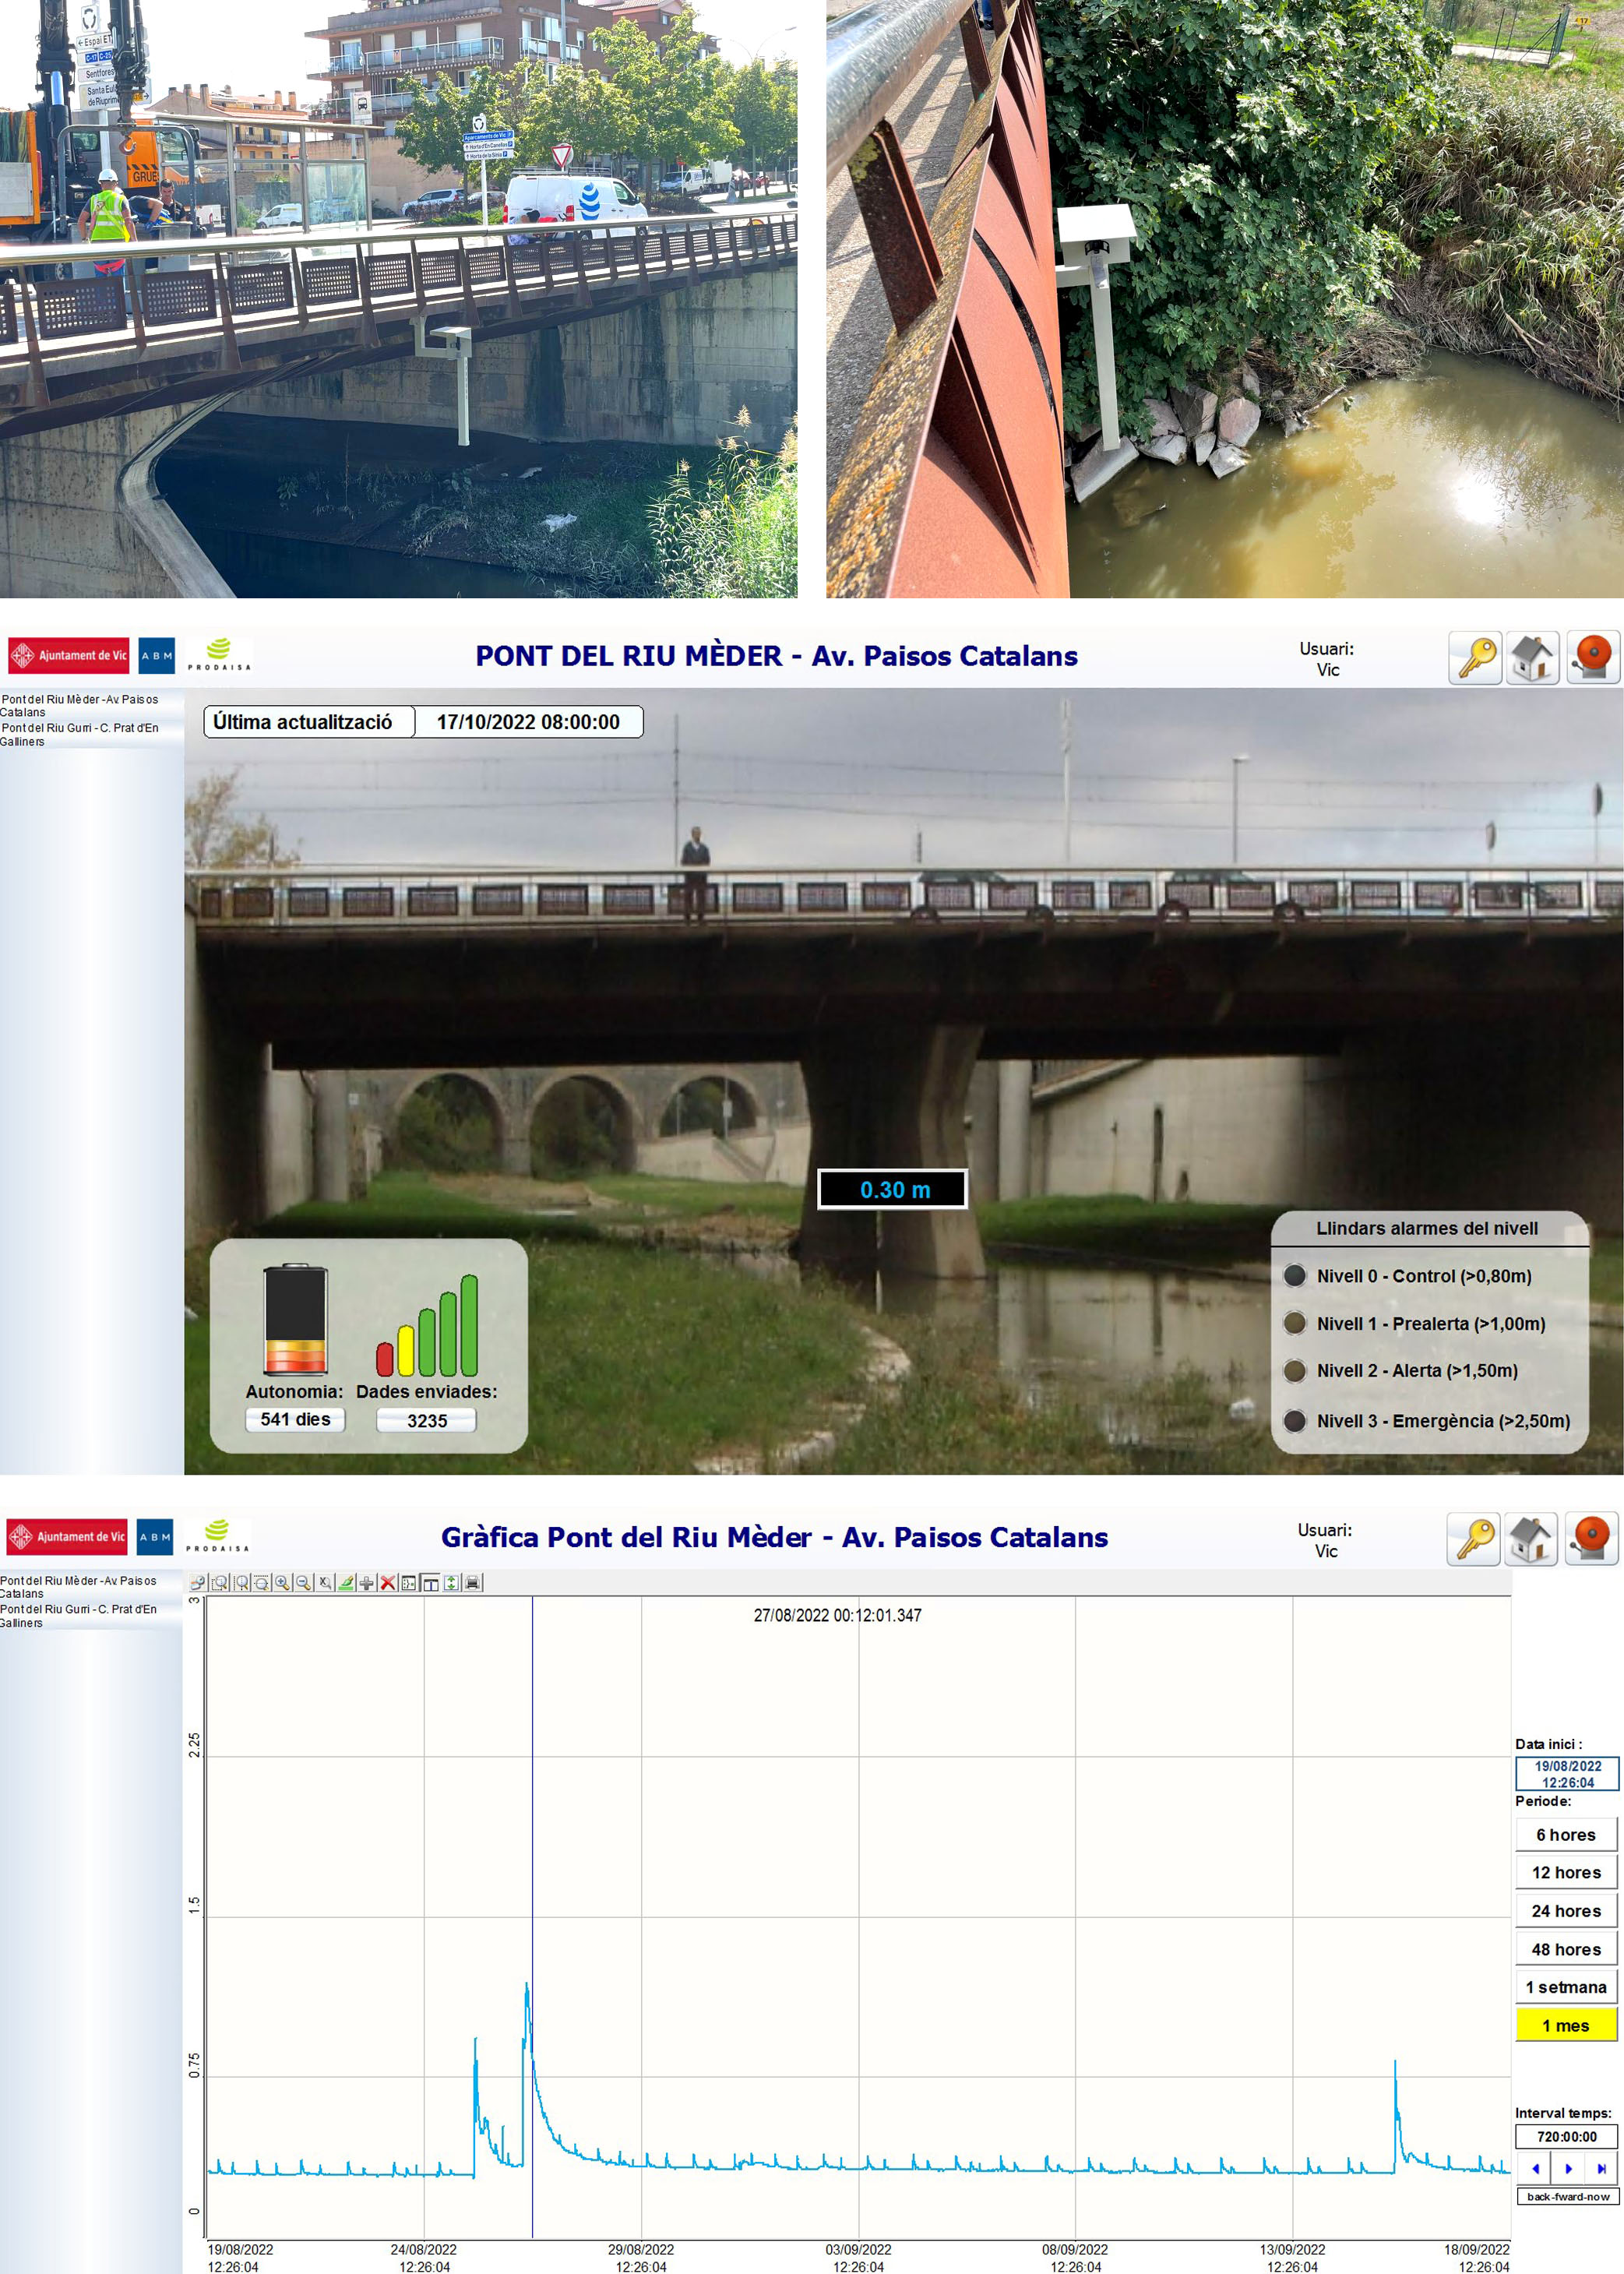Screen dimensions: 1624x2274
Task: Select the vertical zoom tool in graph toolbar
Action: coord(261,1583)
